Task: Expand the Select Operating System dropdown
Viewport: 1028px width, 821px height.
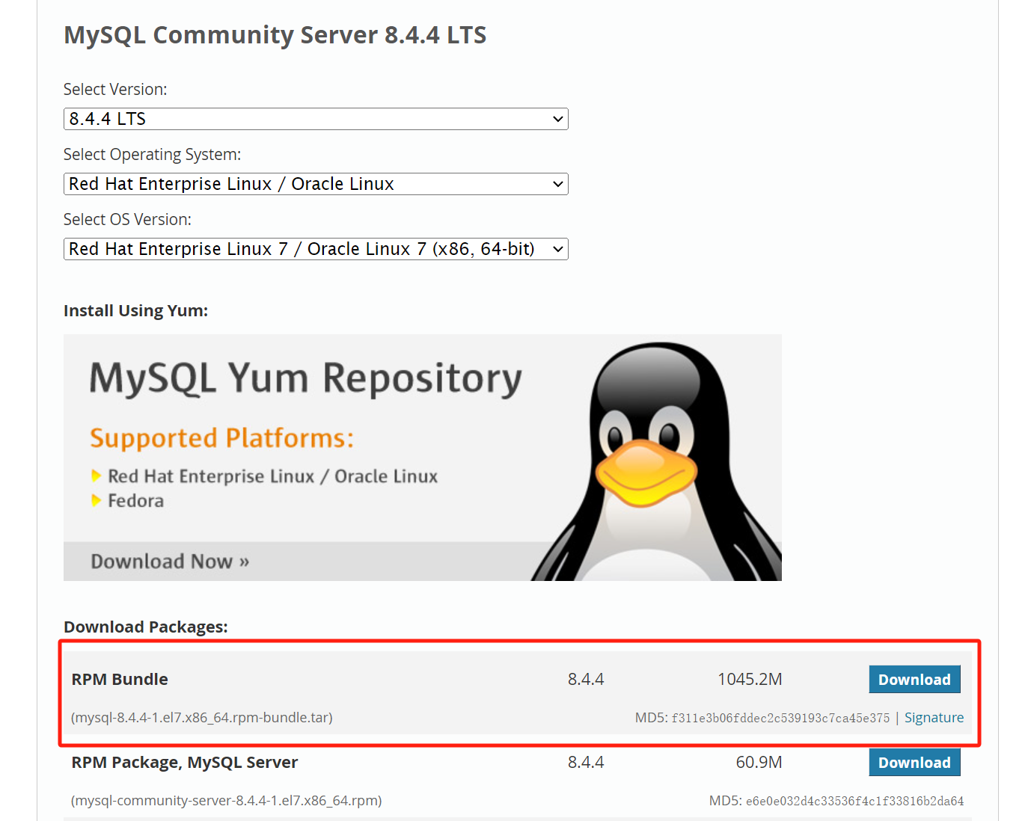Action: (315, 184)
